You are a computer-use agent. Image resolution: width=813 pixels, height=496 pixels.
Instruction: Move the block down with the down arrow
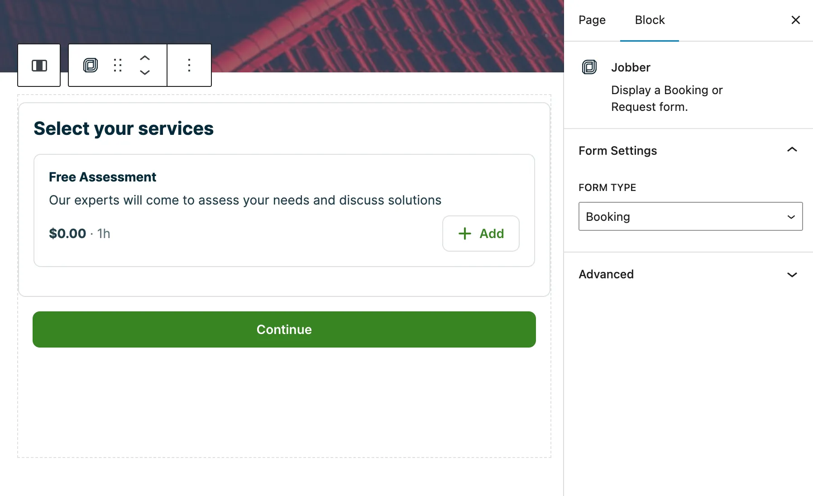pyautogui.click(x=145, y=72)
